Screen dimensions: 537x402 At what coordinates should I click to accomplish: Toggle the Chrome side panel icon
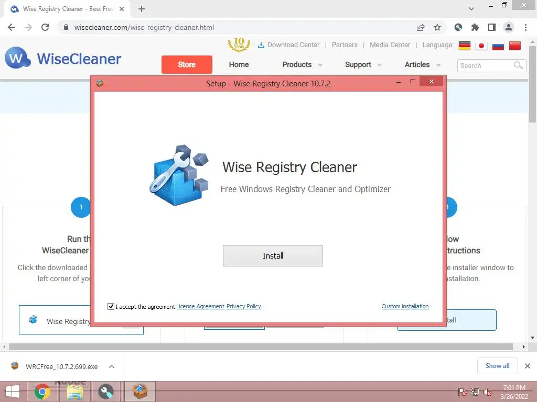(x=492, y=27)
